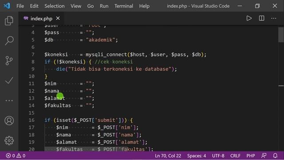Image resolution: width=284 pixels, height=160 pixels.
Task: Change file encoding UTF-8
Action: [218, 156]
